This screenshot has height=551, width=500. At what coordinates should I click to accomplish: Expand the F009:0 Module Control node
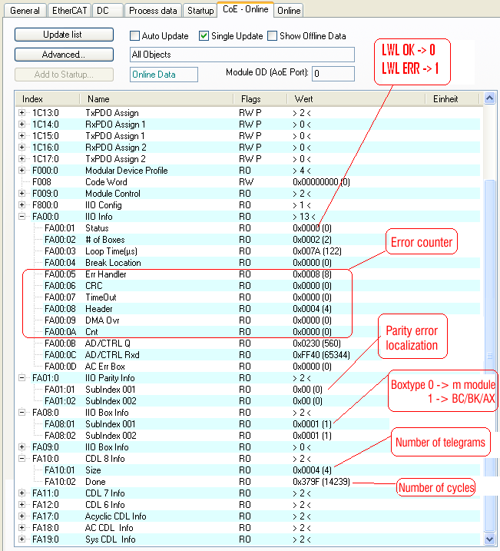click(x=22, y=193)
